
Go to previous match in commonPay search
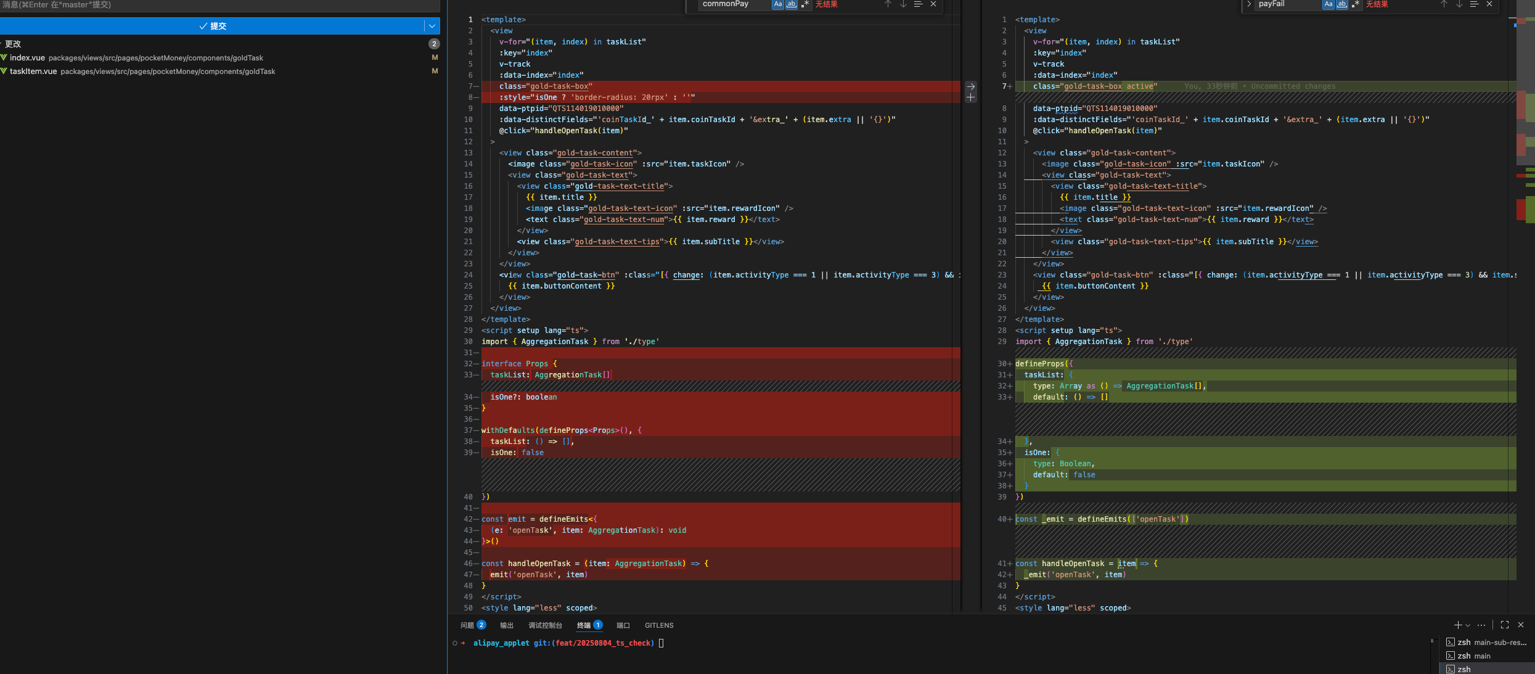click(888, 4)
